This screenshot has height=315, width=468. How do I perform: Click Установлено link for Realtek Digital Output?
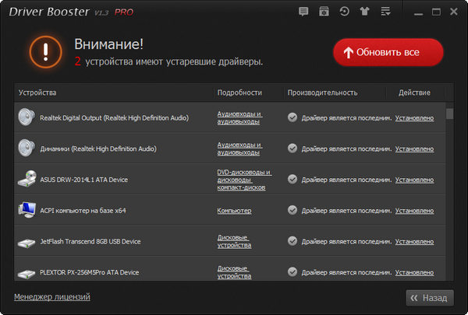[x=414, y=117]
